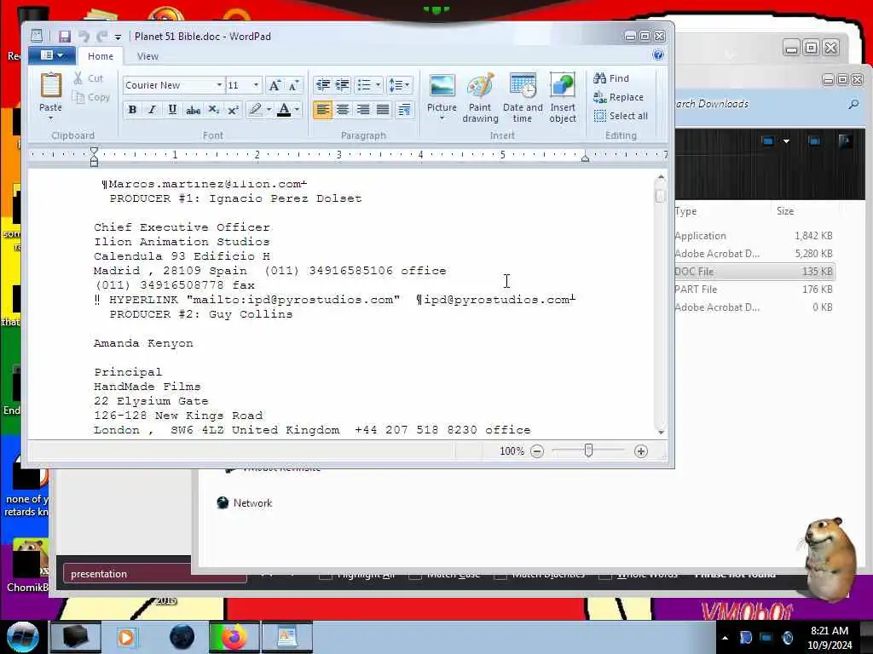Switch to the View ribbon tab
This screenshot has height=654, width=873.
tap(147, 56)
